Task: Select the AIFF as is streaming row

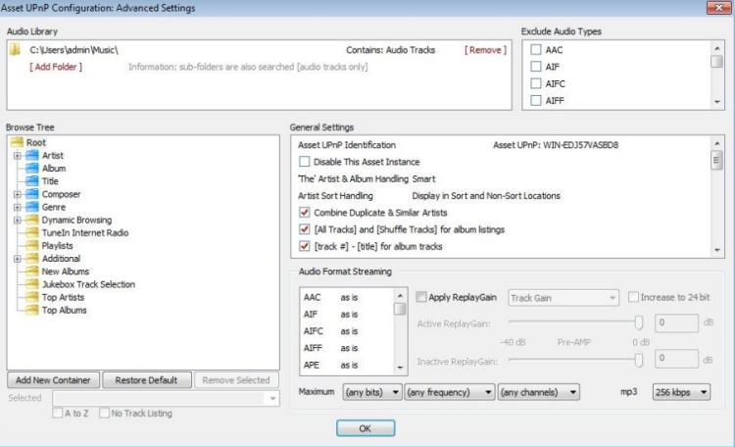Action: coord(347,348)
